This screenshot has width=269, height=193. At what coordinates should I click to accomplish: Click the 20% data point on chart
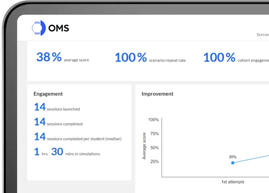[232, 163]
